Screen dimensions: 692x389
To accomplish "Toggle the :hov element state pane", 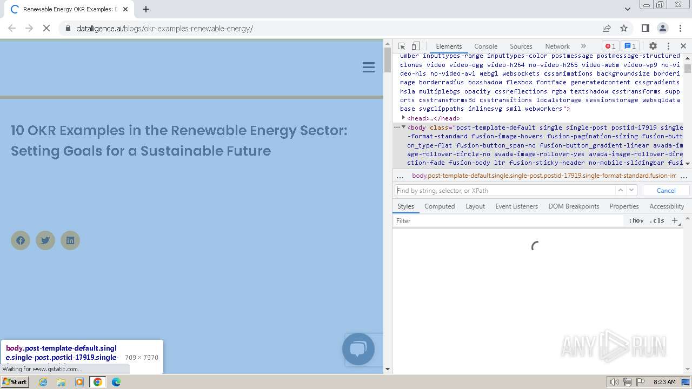I will click(x=636, y=220).
